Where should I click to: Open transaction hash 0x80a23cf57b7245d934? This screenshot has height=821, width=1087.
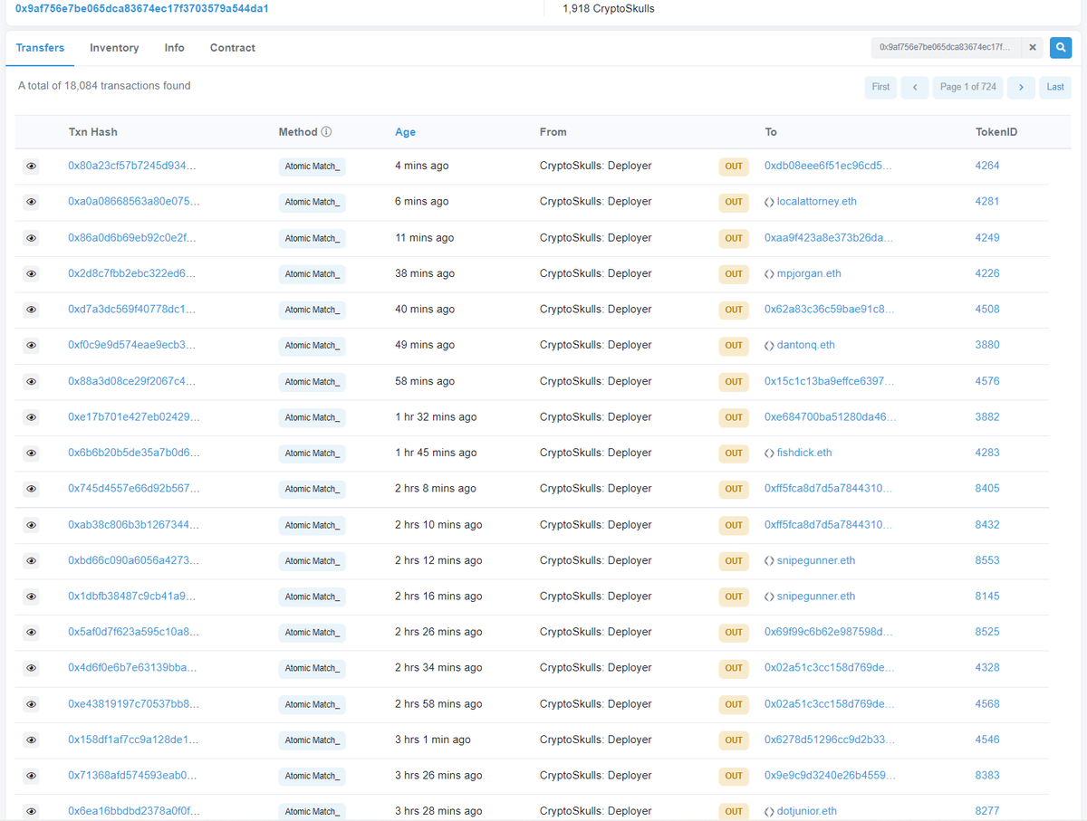[132, 166]
